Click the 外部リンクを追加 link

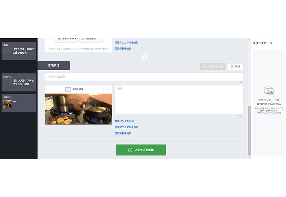124,121
